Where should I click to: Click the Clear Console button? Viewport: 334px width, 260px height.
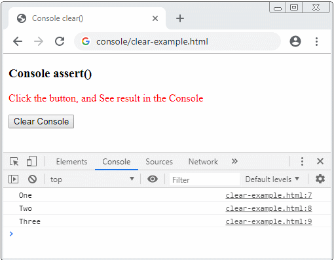[41, 121]
